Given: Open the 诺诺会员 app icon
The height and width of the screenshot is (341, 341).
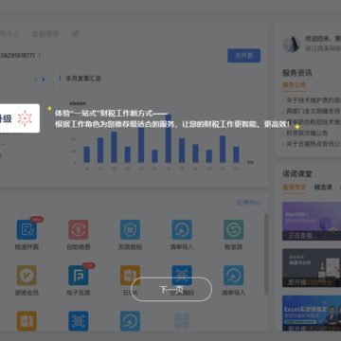Looking at the screenshot, I should (27, 276).
